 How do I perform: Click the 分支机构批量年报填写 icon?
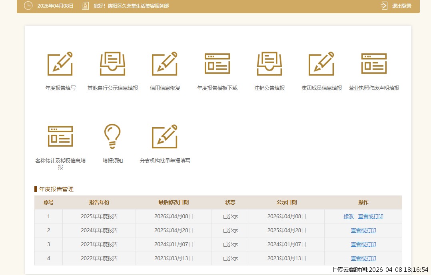click(x=165, y=136)
